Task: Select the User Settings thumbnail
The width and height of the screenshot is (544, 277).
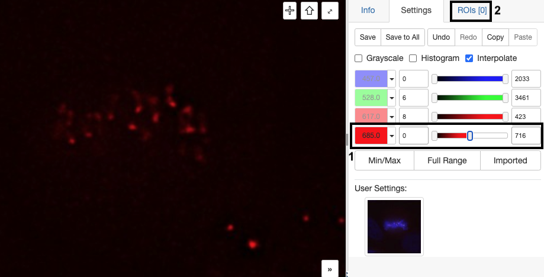Action: pyautogui.click(x=394, y=226)
